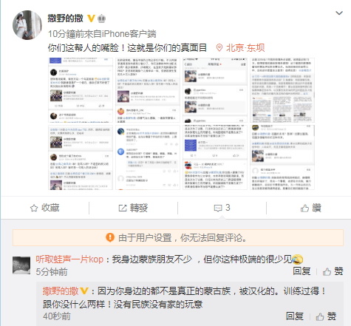Repost using the 轉發 button
This screenshot has width=351, height=326.
point(133,208)
